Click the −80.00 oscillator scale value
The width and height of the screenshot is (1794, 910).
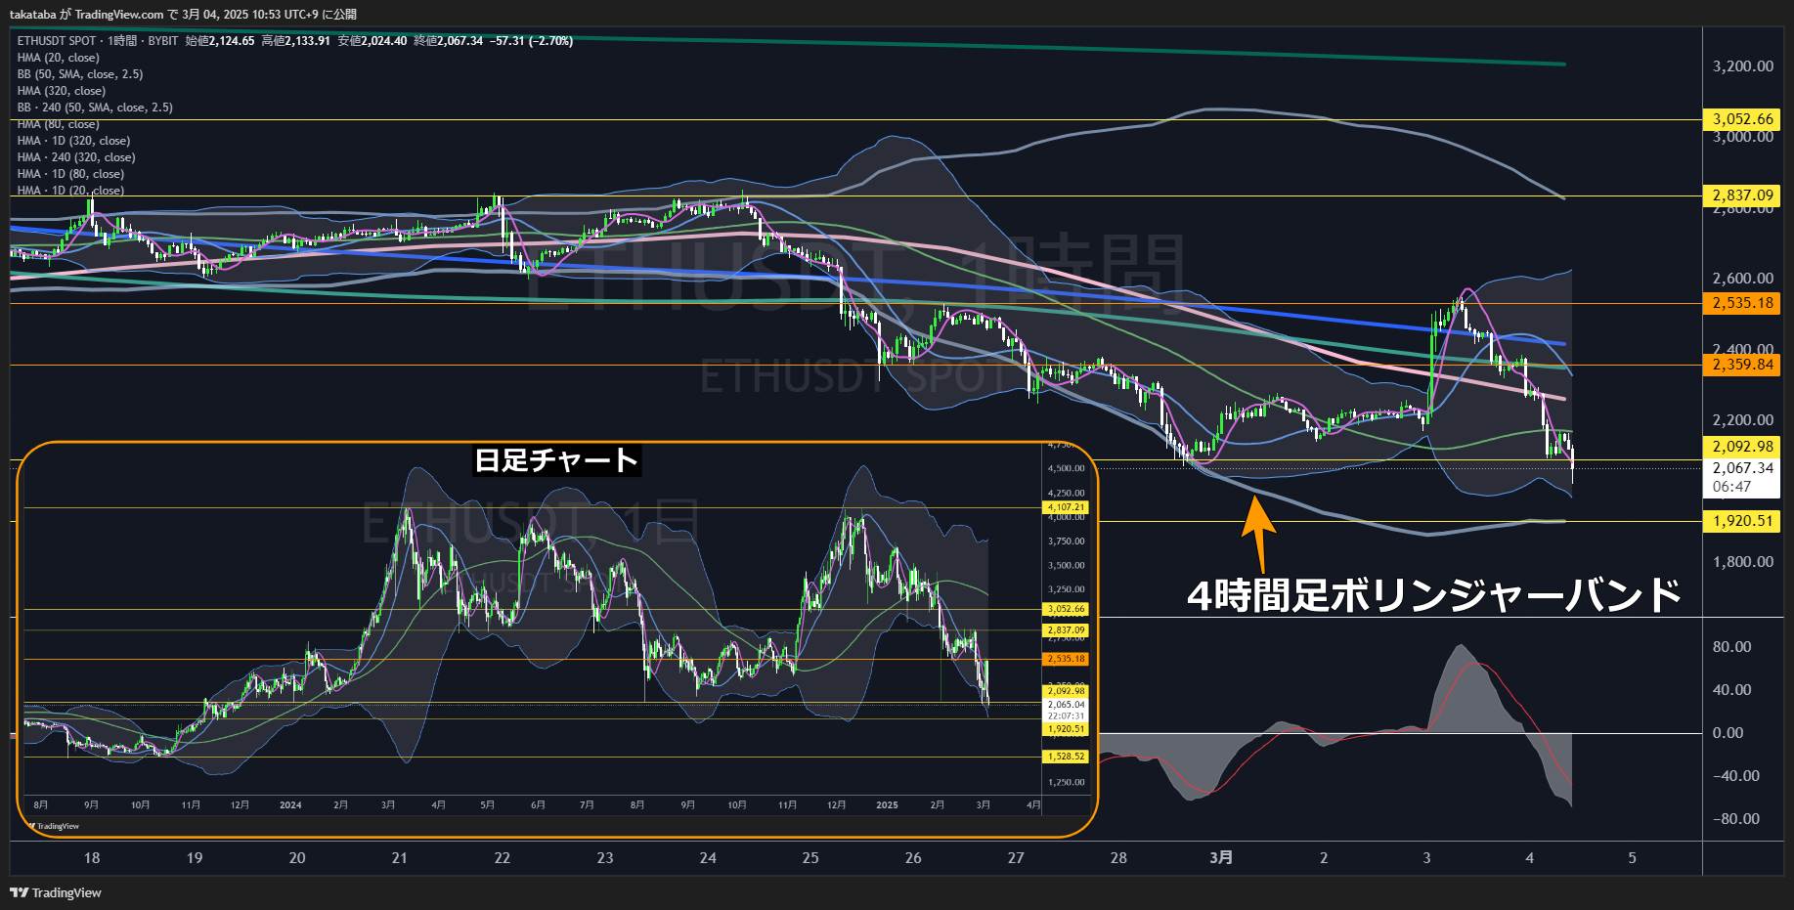(x=1736, y=819)
